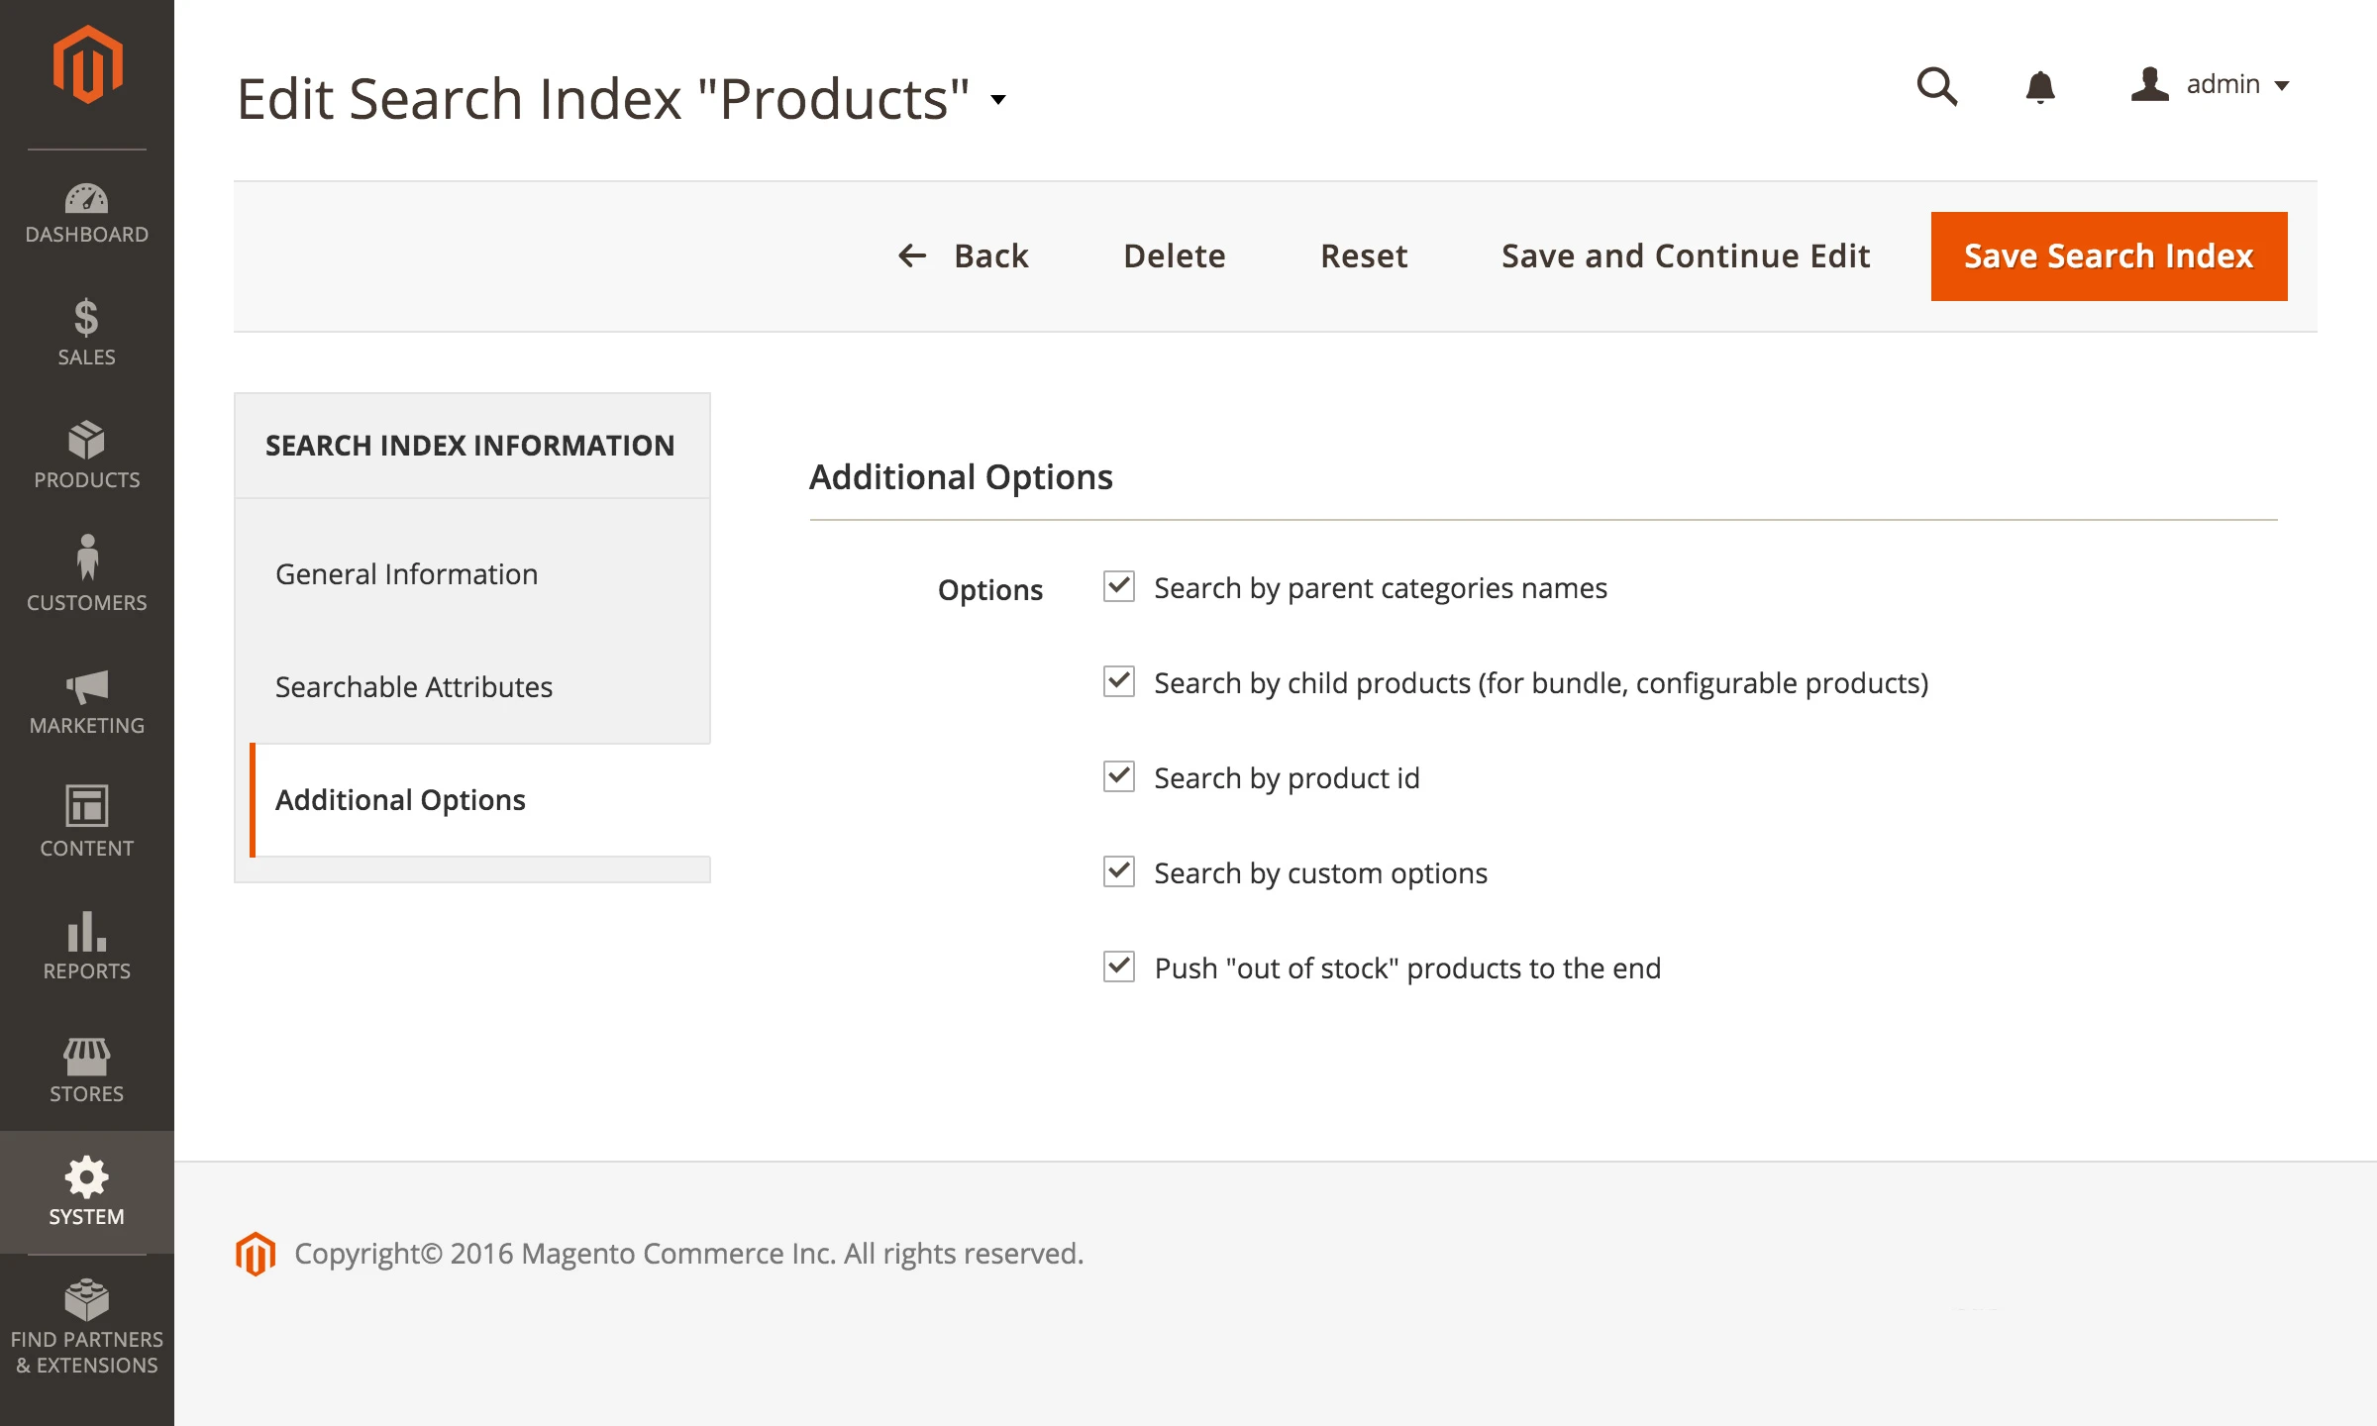
Task: Expand the admin account dropdown
Action: point(2211,85)
